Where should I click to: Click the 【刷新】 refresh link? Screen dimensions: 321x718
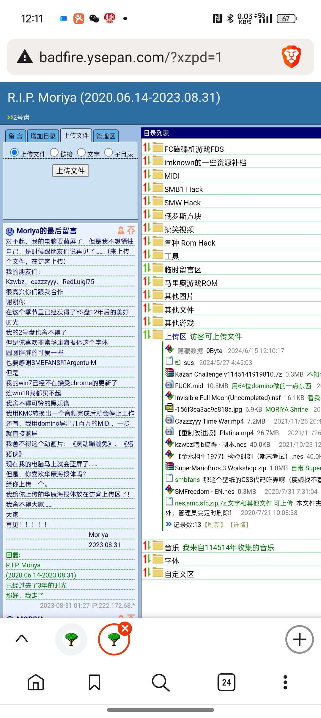point(213,525)
